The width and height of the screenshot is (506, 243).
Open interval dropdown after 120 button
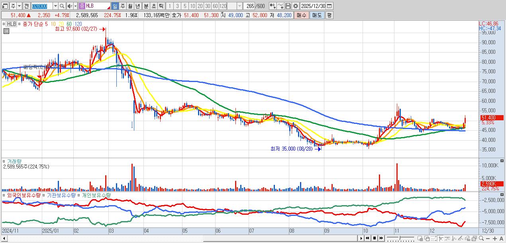239,6
